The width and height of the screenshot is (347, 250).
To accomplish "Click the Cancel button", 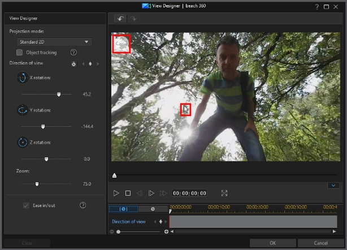I will [320, 243].
